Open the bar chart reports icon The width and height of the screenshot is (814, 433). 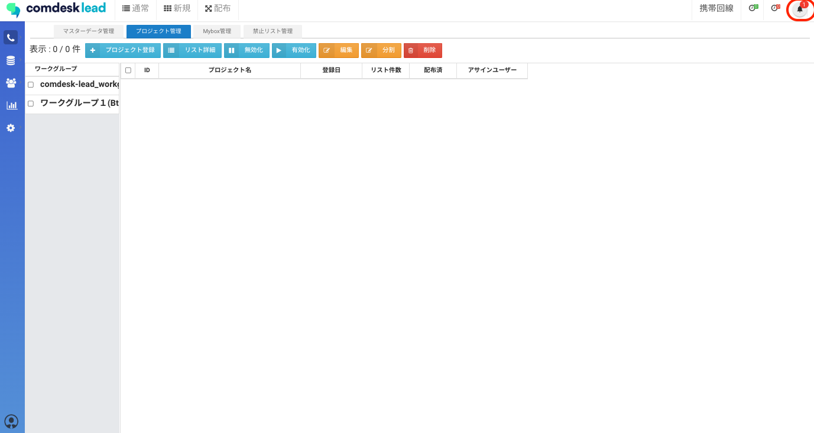tap(11, 105)
